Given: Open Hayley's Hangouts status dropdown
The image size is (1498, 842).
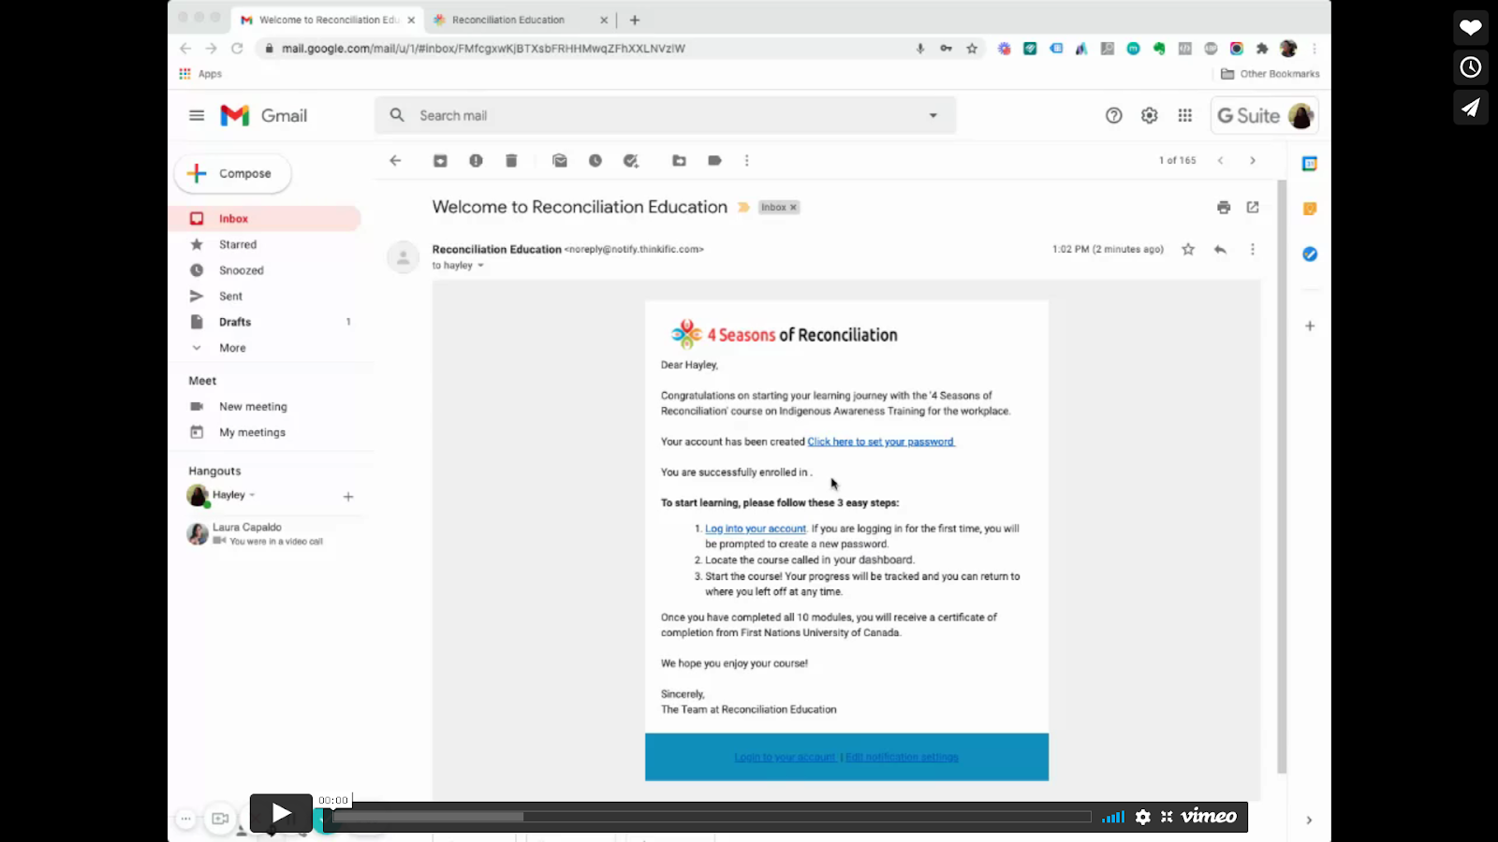Looking at the screenshot, I should point(252,495).
